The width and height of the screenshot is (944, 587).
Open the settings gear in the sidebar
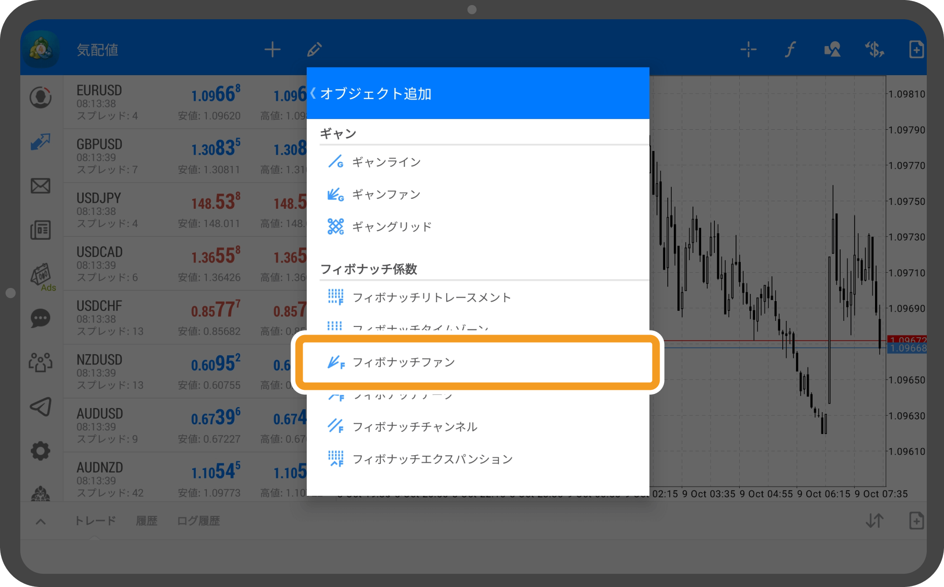tap(41, 451)
